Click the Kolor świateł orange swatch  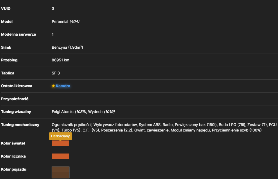[x=61, y=143]
